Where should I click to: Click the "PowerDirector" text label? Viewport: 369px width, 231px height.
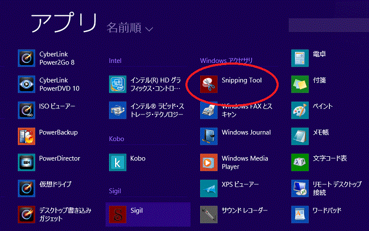point(60,158)
